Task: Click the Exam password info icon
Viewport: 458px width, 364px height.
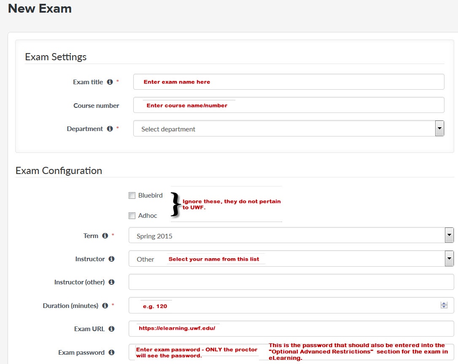Action: pyautogui.click(x=111, y=352)
